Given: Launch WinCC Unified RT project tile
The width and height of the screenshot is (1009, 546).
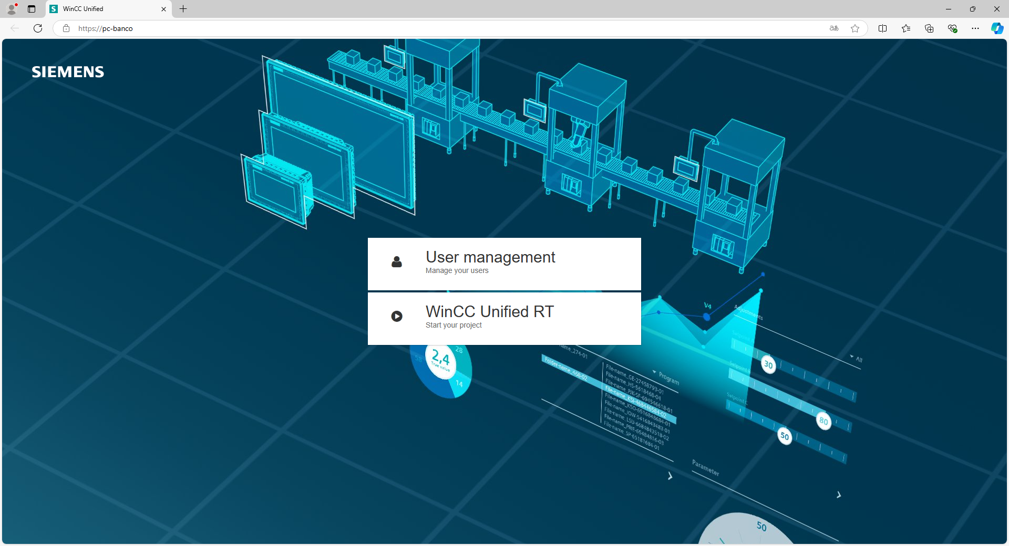Looking at the screenshot, I should 504,318.
